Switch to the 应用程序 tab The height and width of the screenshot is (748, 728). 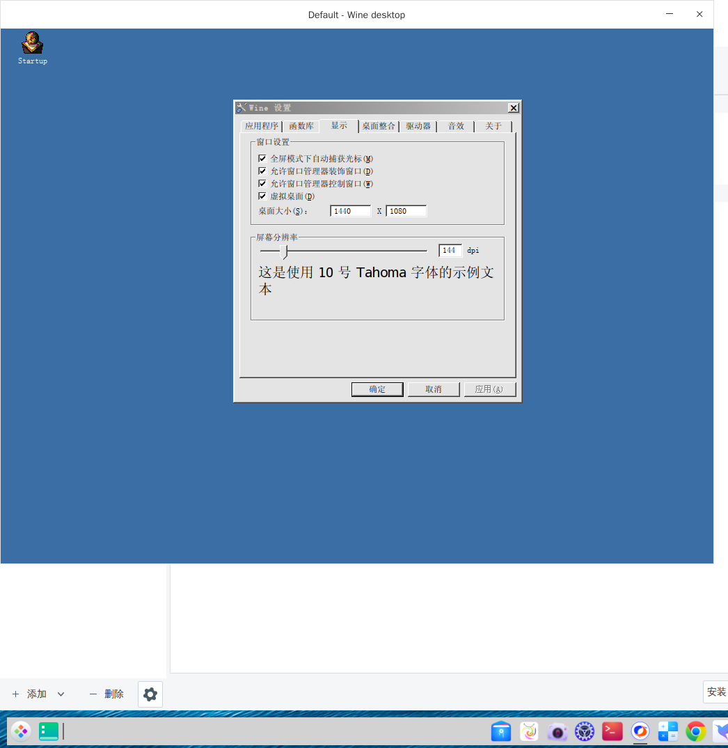click(x=261, y=127)
